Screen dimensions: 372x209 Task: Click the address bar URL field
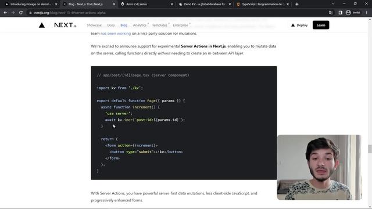178,13
